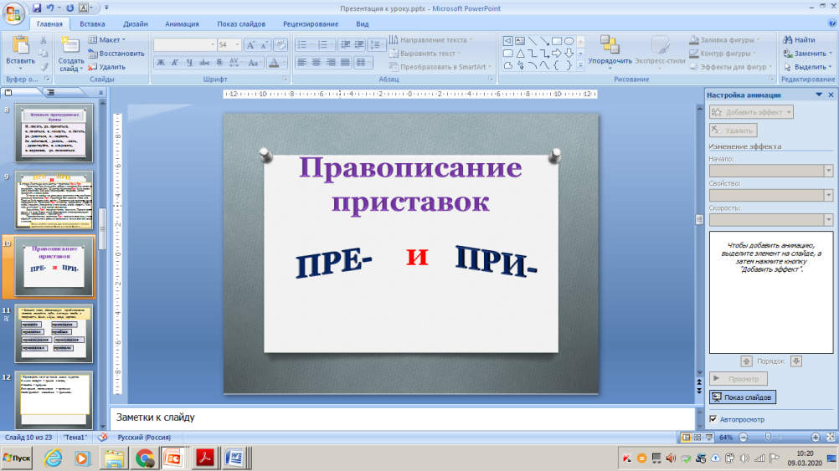Justify text in paragraph group
Image resolution: width=839 pixels, height=471 pixels.
click(346, 63)
